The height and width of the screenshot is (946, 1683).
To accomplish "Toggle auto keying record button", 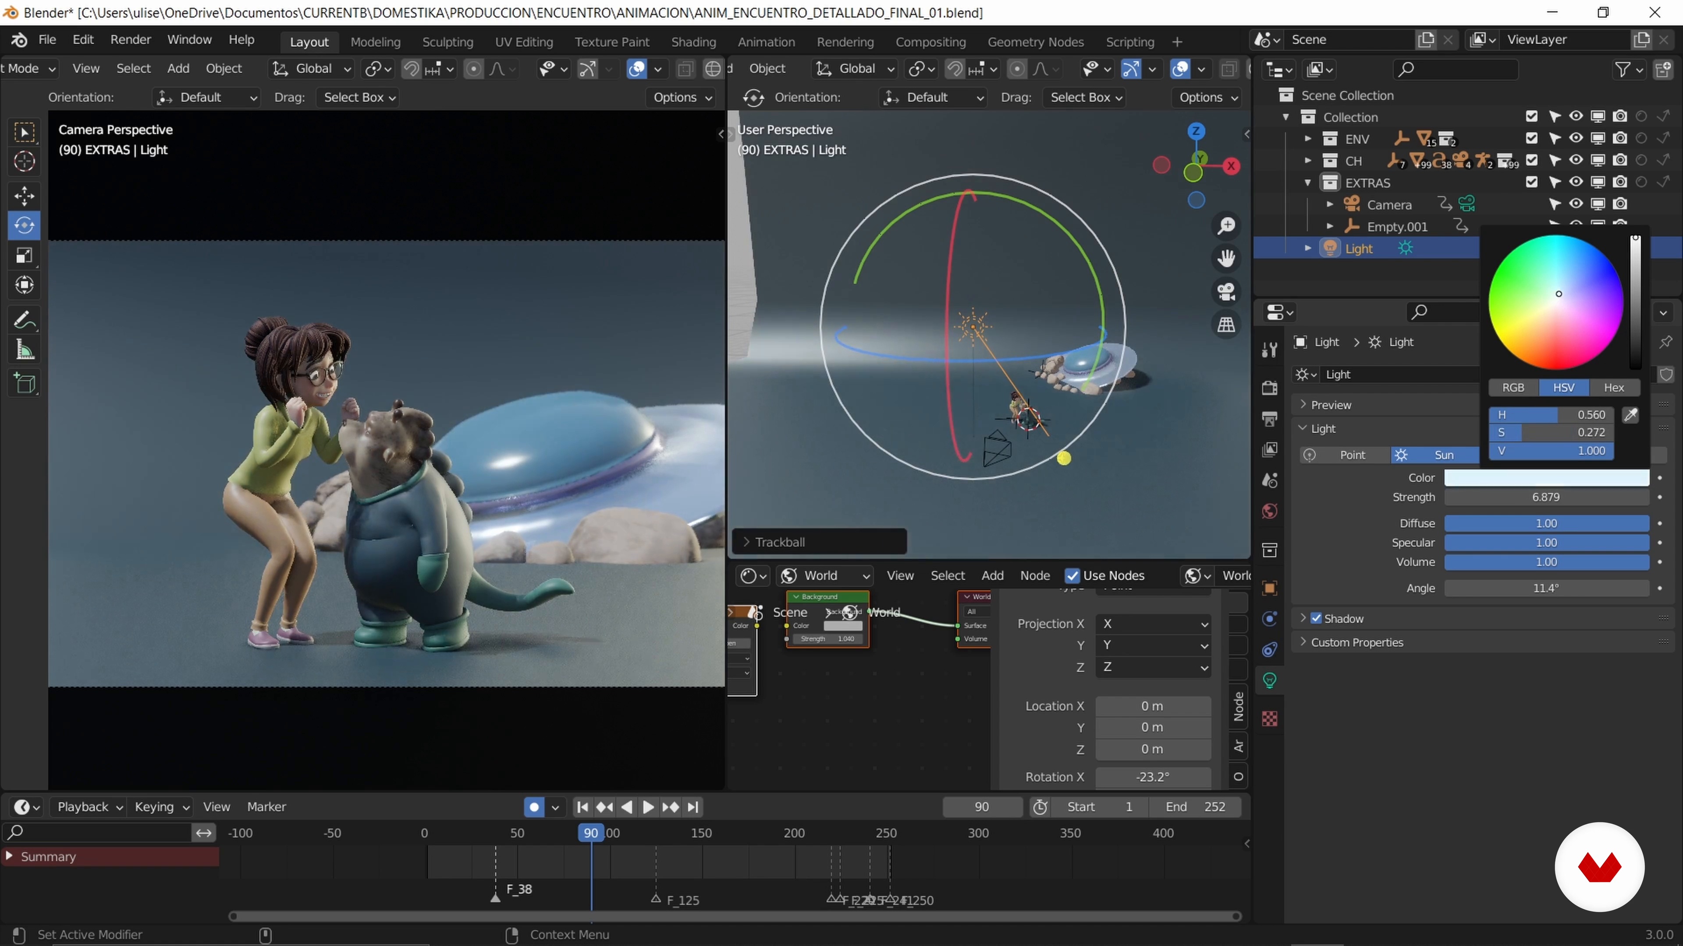I will 534,807.
